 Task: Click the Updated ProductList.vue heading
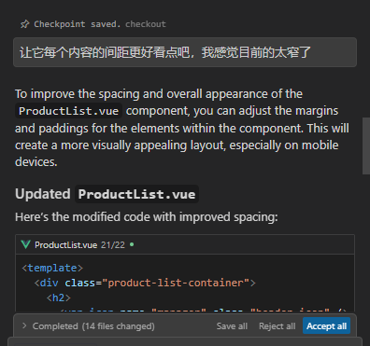[107, 194]
